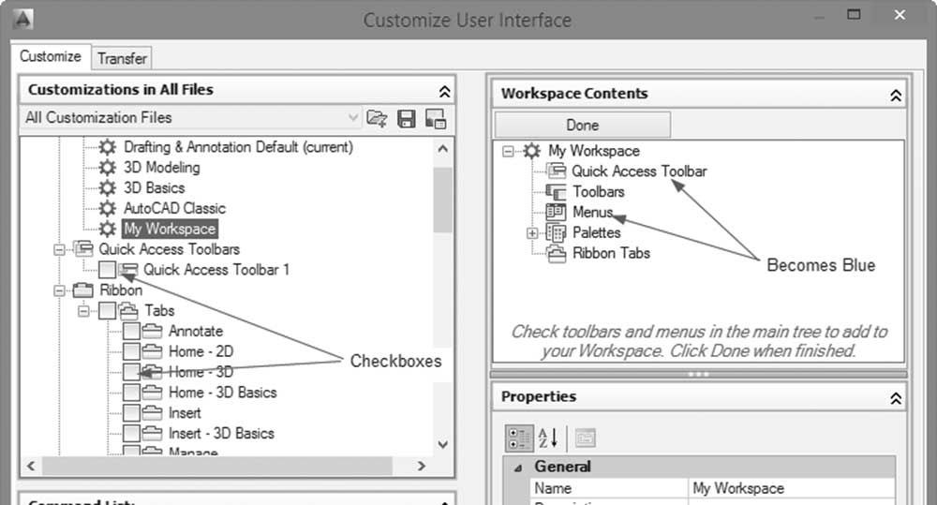Click the Toolbars icon in Workspace Contents

tap(557, 192)
